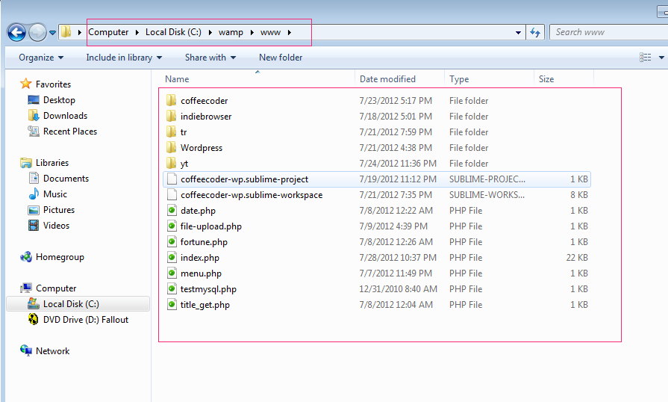Click the Search www input box
The image size is (668, 402).
(609, 32)
